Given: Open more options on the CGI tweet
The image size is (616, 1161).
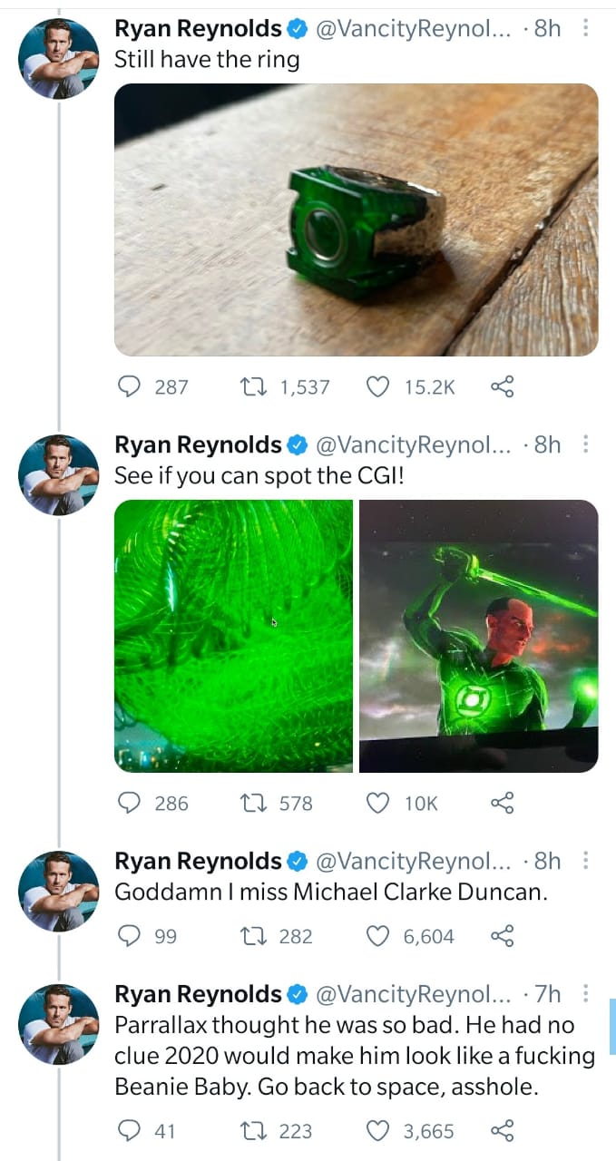Looking at the screenshot, I should pos(585,444).
